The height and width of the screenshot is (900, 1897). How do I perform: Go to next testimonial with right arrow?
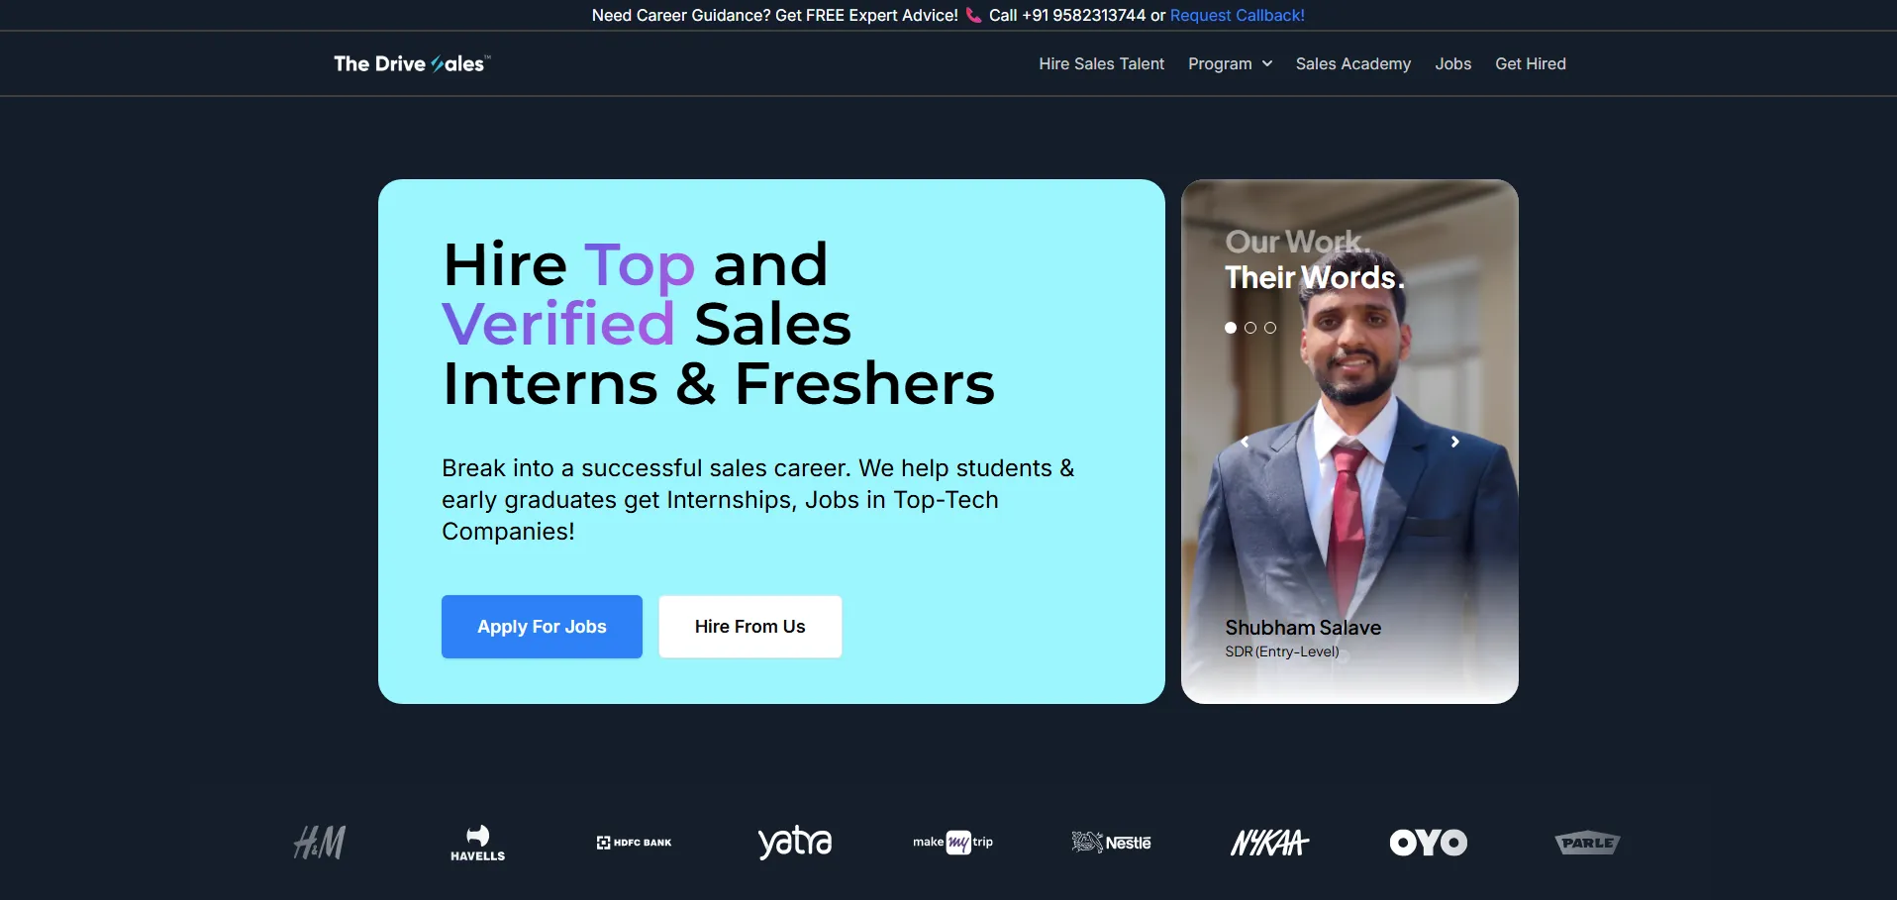[x=1454, y=442]
